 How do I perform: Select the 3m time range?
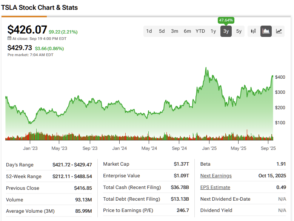coord(174,31)
